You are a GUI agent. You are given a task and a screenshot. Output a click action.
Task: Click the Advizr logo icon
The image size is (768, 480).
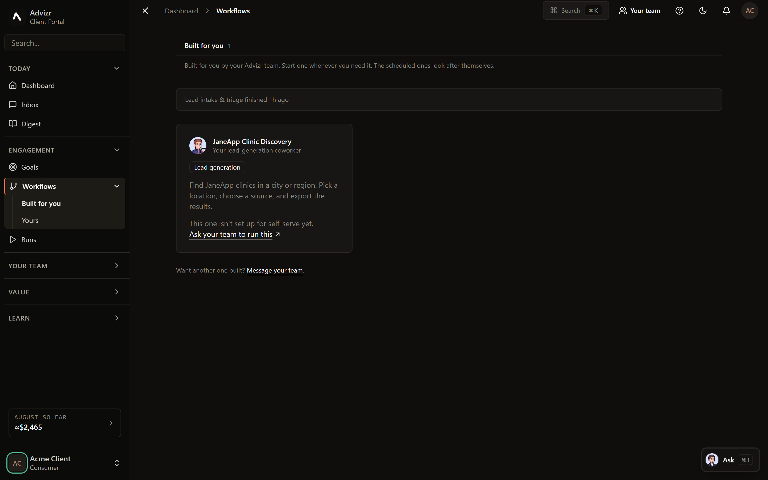pos(17,17)
